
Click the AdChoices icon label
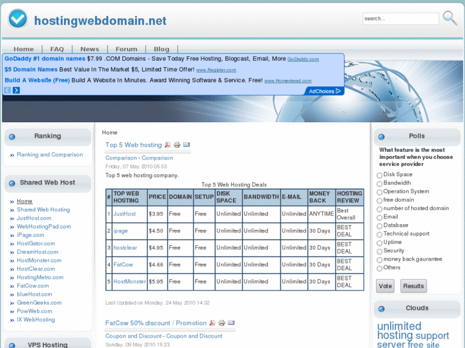click(x=324, y=91)
